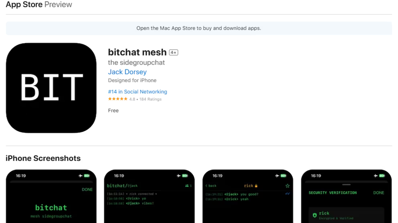Open fourth screenshot Security Verification

(346, 197)
